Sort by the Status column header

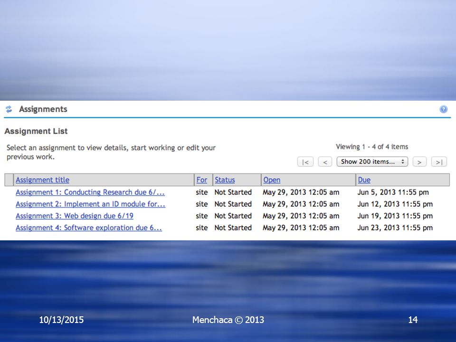click(225, 180)
